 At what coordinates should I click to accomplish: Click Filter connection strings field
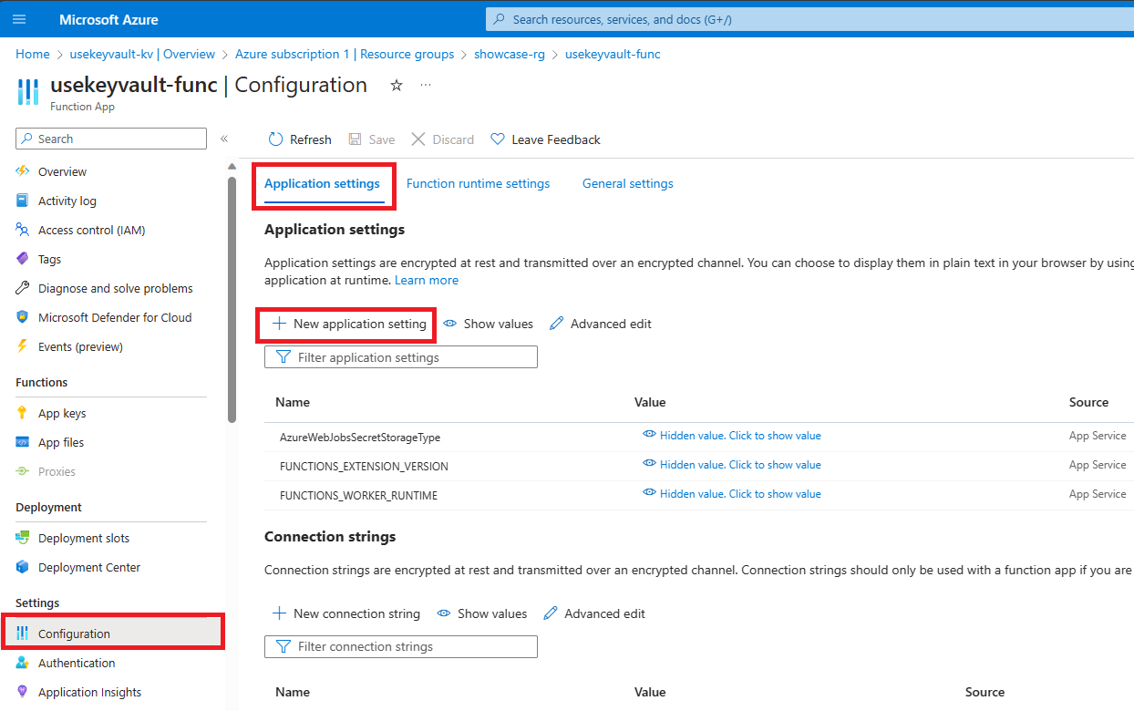point(401,646)
